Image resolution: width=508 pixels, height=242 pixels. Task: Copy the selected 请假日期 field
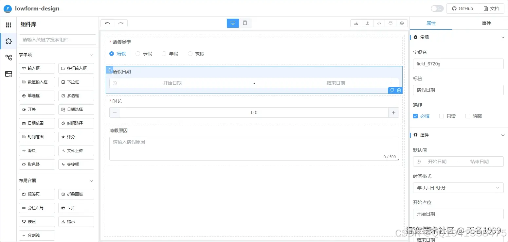coord(392,91)
